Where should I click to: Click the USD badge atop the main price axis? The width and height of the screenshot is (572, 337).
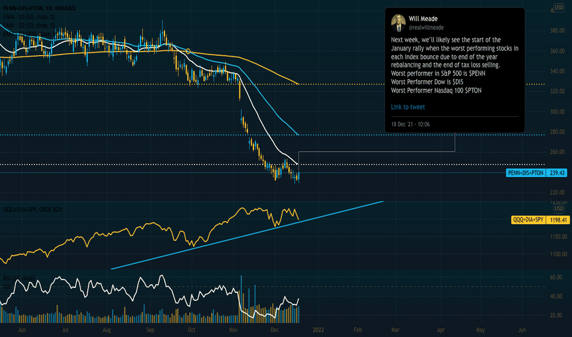click(x=558, y=7)
